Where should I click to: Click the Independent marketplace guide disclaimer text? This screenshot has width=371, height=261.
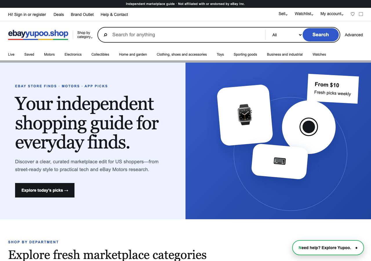pyautogui.click(x=185, y=4)
